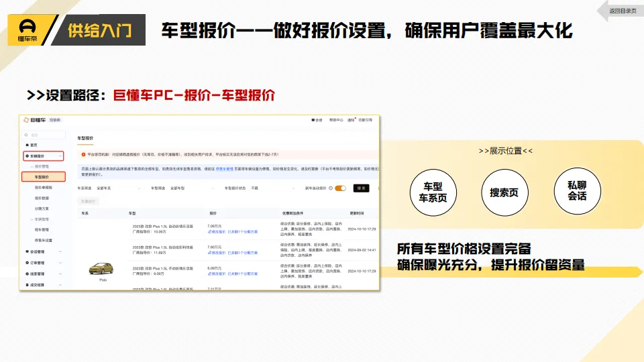Open 停售车设置 in the sidebar
Image resolution: width=644 pixels, height=362 pixels.
point(44,241)
